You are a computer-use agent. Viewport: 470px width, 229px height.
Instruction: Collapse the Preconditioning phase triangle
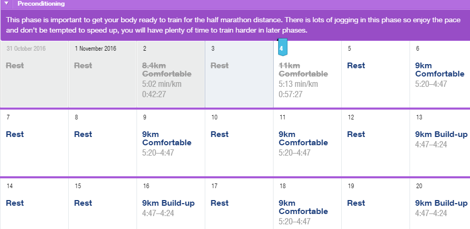7,4
